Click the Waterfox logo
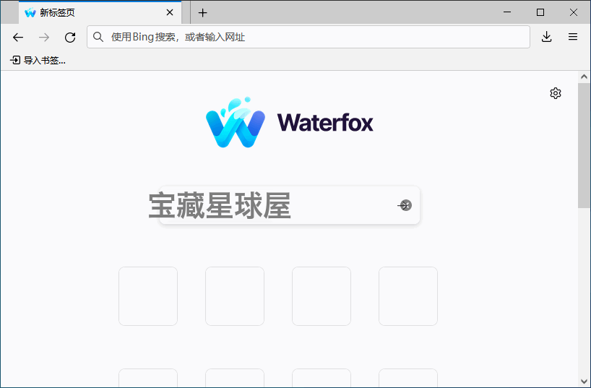 click(290, 122)
